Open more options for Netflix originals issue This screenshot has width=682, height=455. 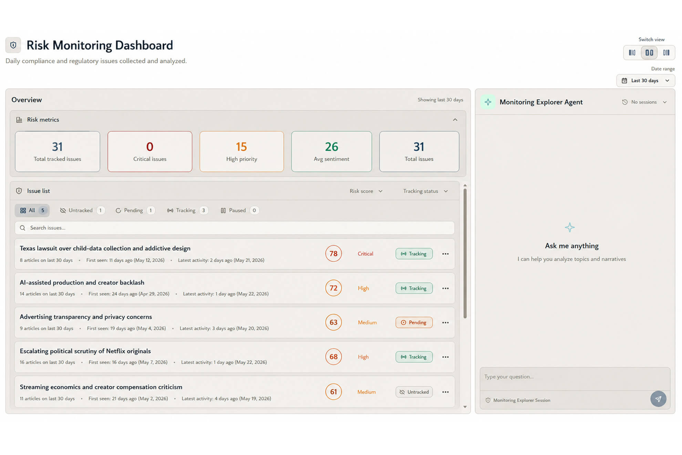(445, 357)
